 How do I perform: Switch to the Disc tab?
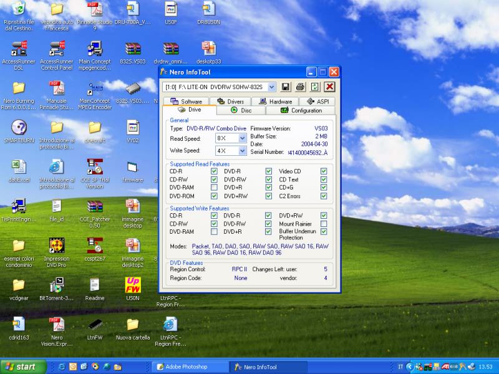tap(241, 110)
